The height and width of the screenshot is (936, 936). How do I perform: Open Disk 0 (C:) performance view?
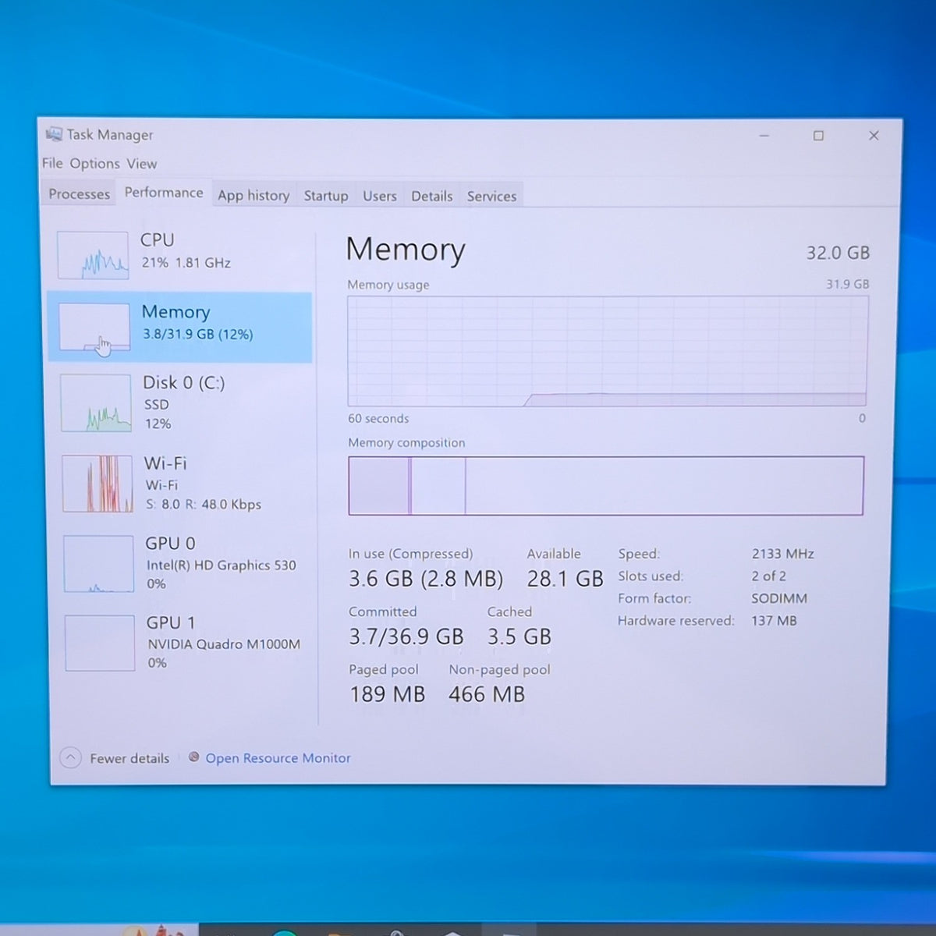[x=181, y=402]
